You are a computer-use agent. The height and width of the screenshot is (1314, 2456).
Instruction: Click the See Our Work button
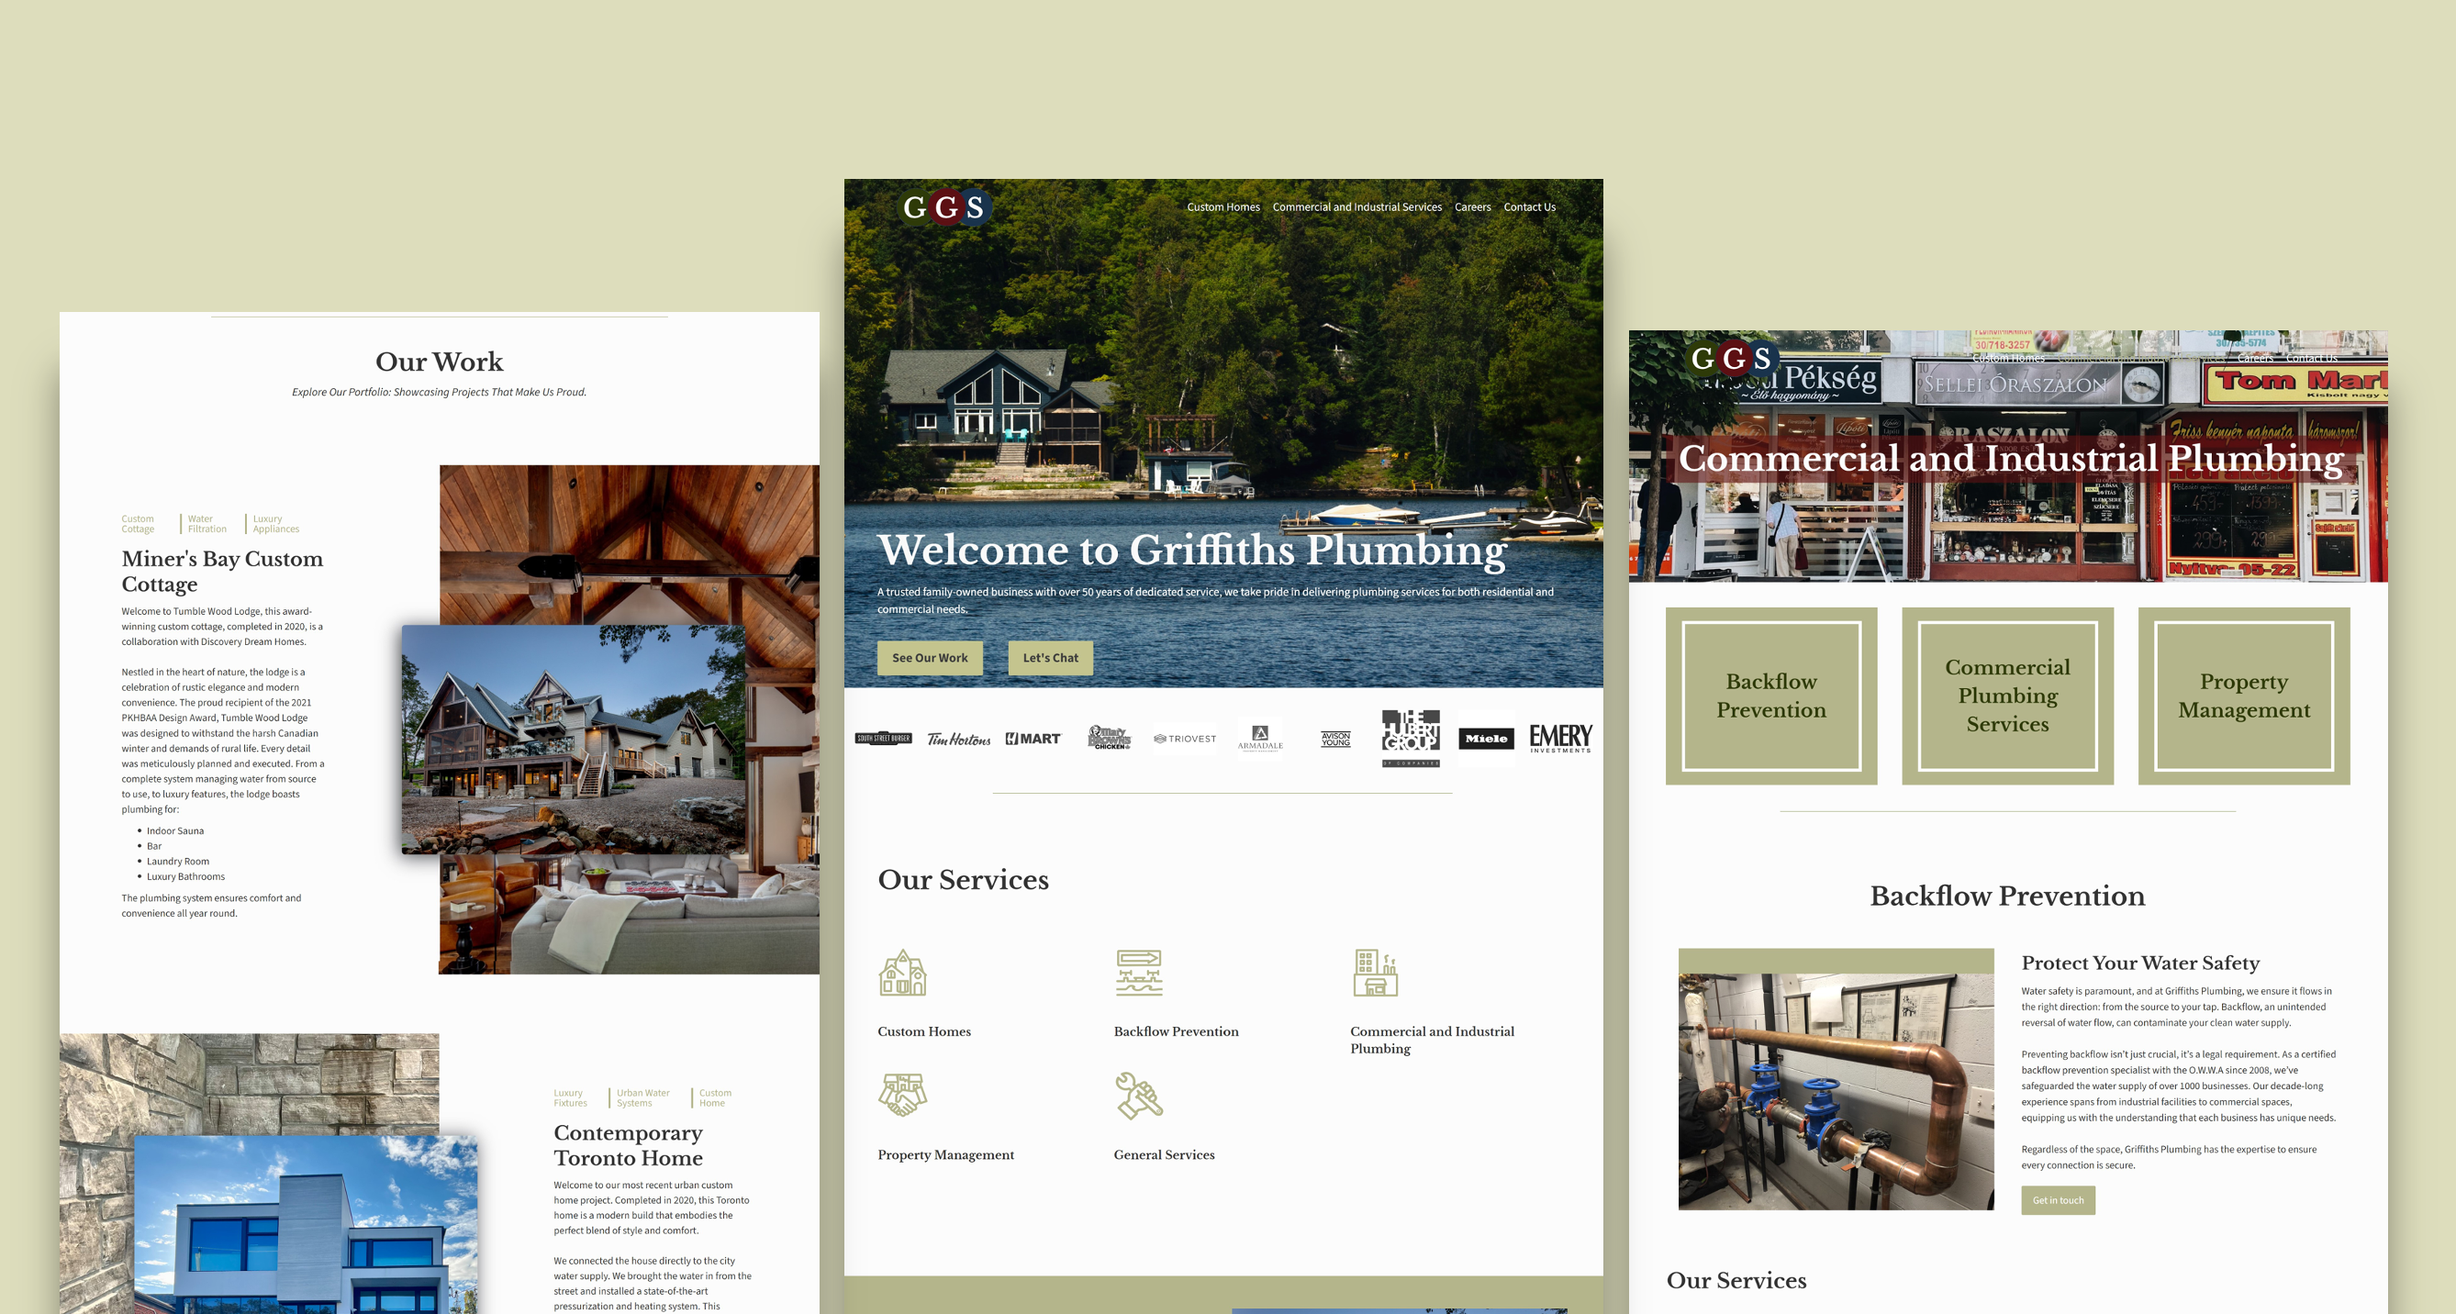tap(929, 656)
